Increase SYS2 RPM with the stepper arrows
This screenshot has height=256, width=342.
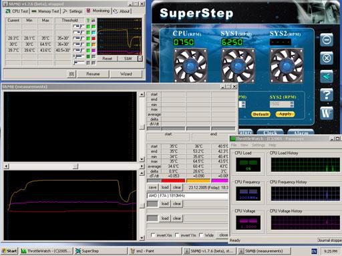click(292, 103)
